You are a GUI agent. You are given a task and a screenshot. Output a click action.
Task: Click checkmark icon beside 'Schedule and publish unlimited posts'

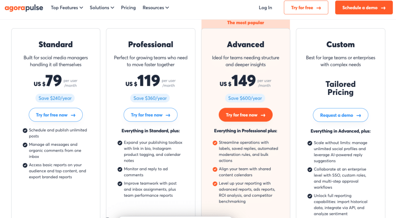[x=25, y=130]
